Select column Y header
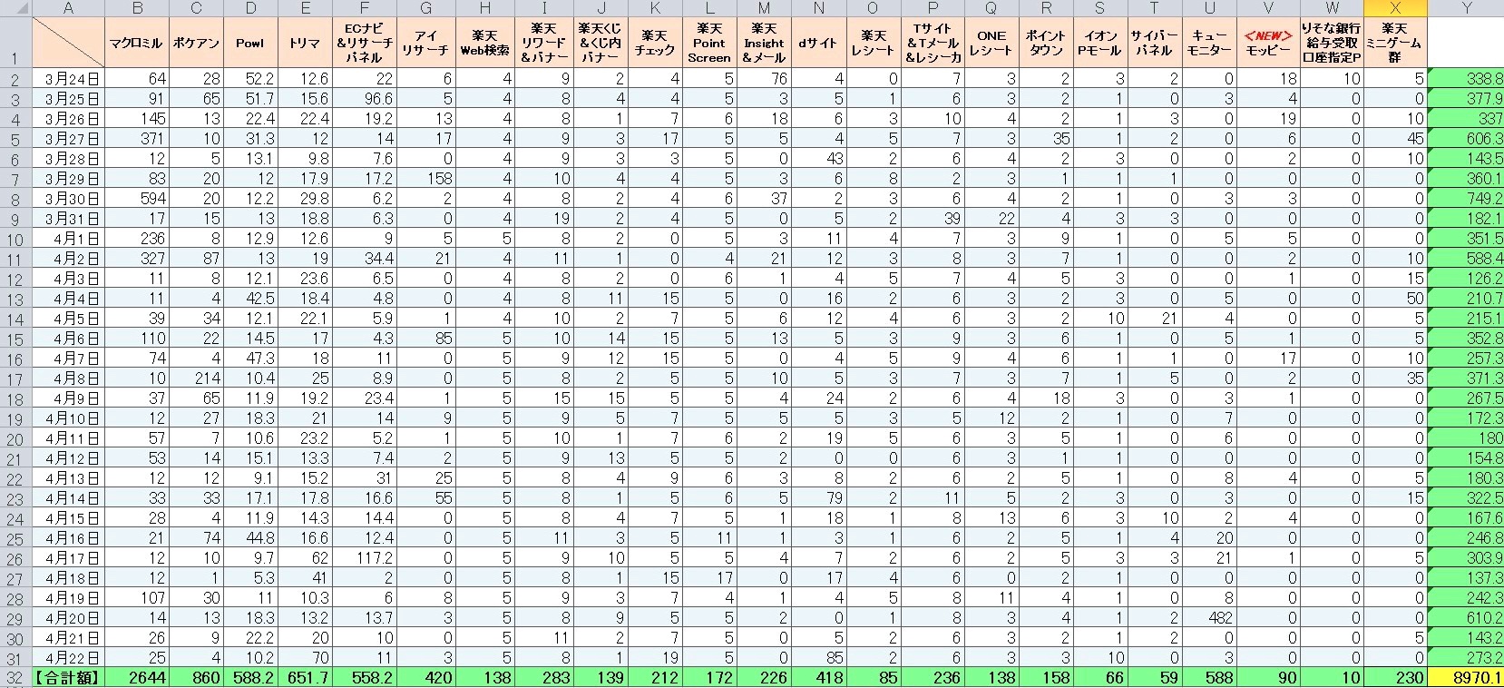Image resolution: width=1504 pixels, height=688 pixels. tap(1465, 8)
